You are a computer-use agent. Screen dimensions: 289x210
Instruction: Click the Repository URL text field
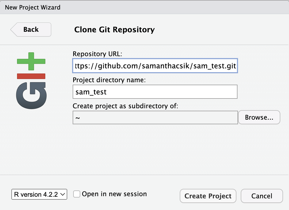[155, 66]
